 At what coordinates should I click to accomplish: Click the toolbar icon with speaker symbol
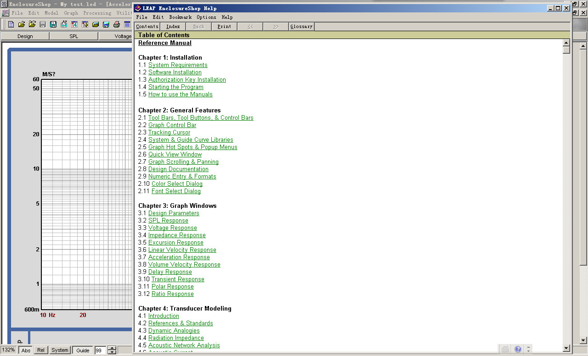[x=85, y=24]
